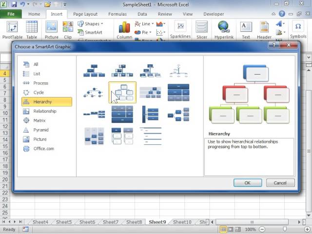312x234 pixels.
Task: Switch to the Home ribbon tab
Action: tap(34, 14)
